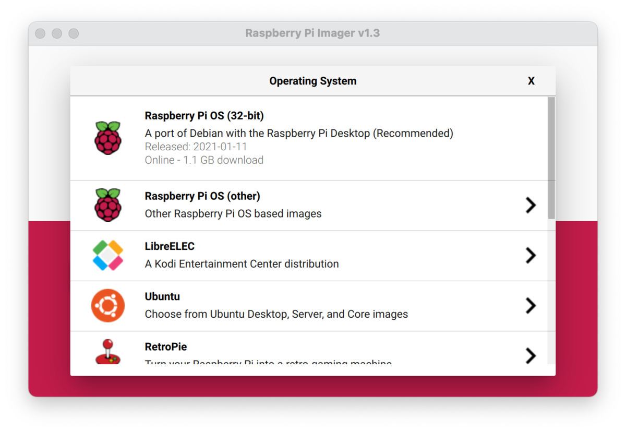Select the RetroPie title
This screenshot has height=432, width=626.
point(165,346)
